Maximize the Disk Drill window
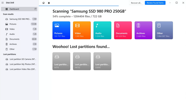Viewport: 186px width, 100px height. coord(177,3)
